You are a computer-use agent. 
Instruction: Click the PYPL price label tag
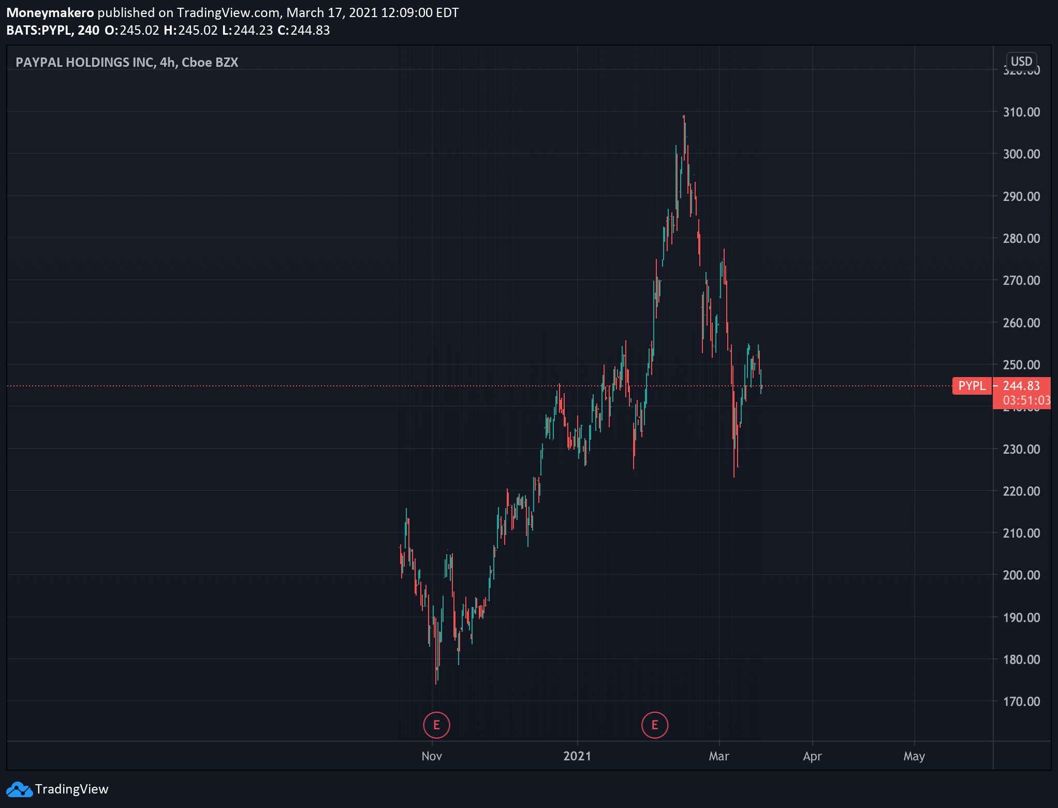pos(972,386)
